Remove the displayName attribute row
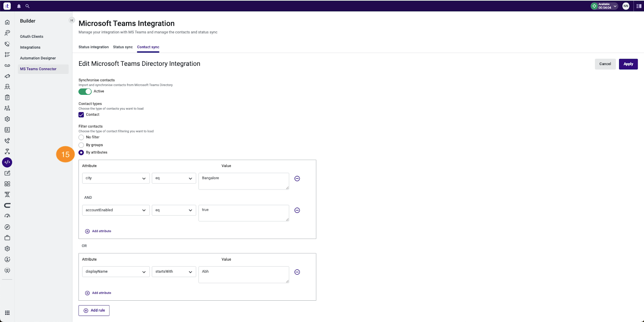 [297, 272]
